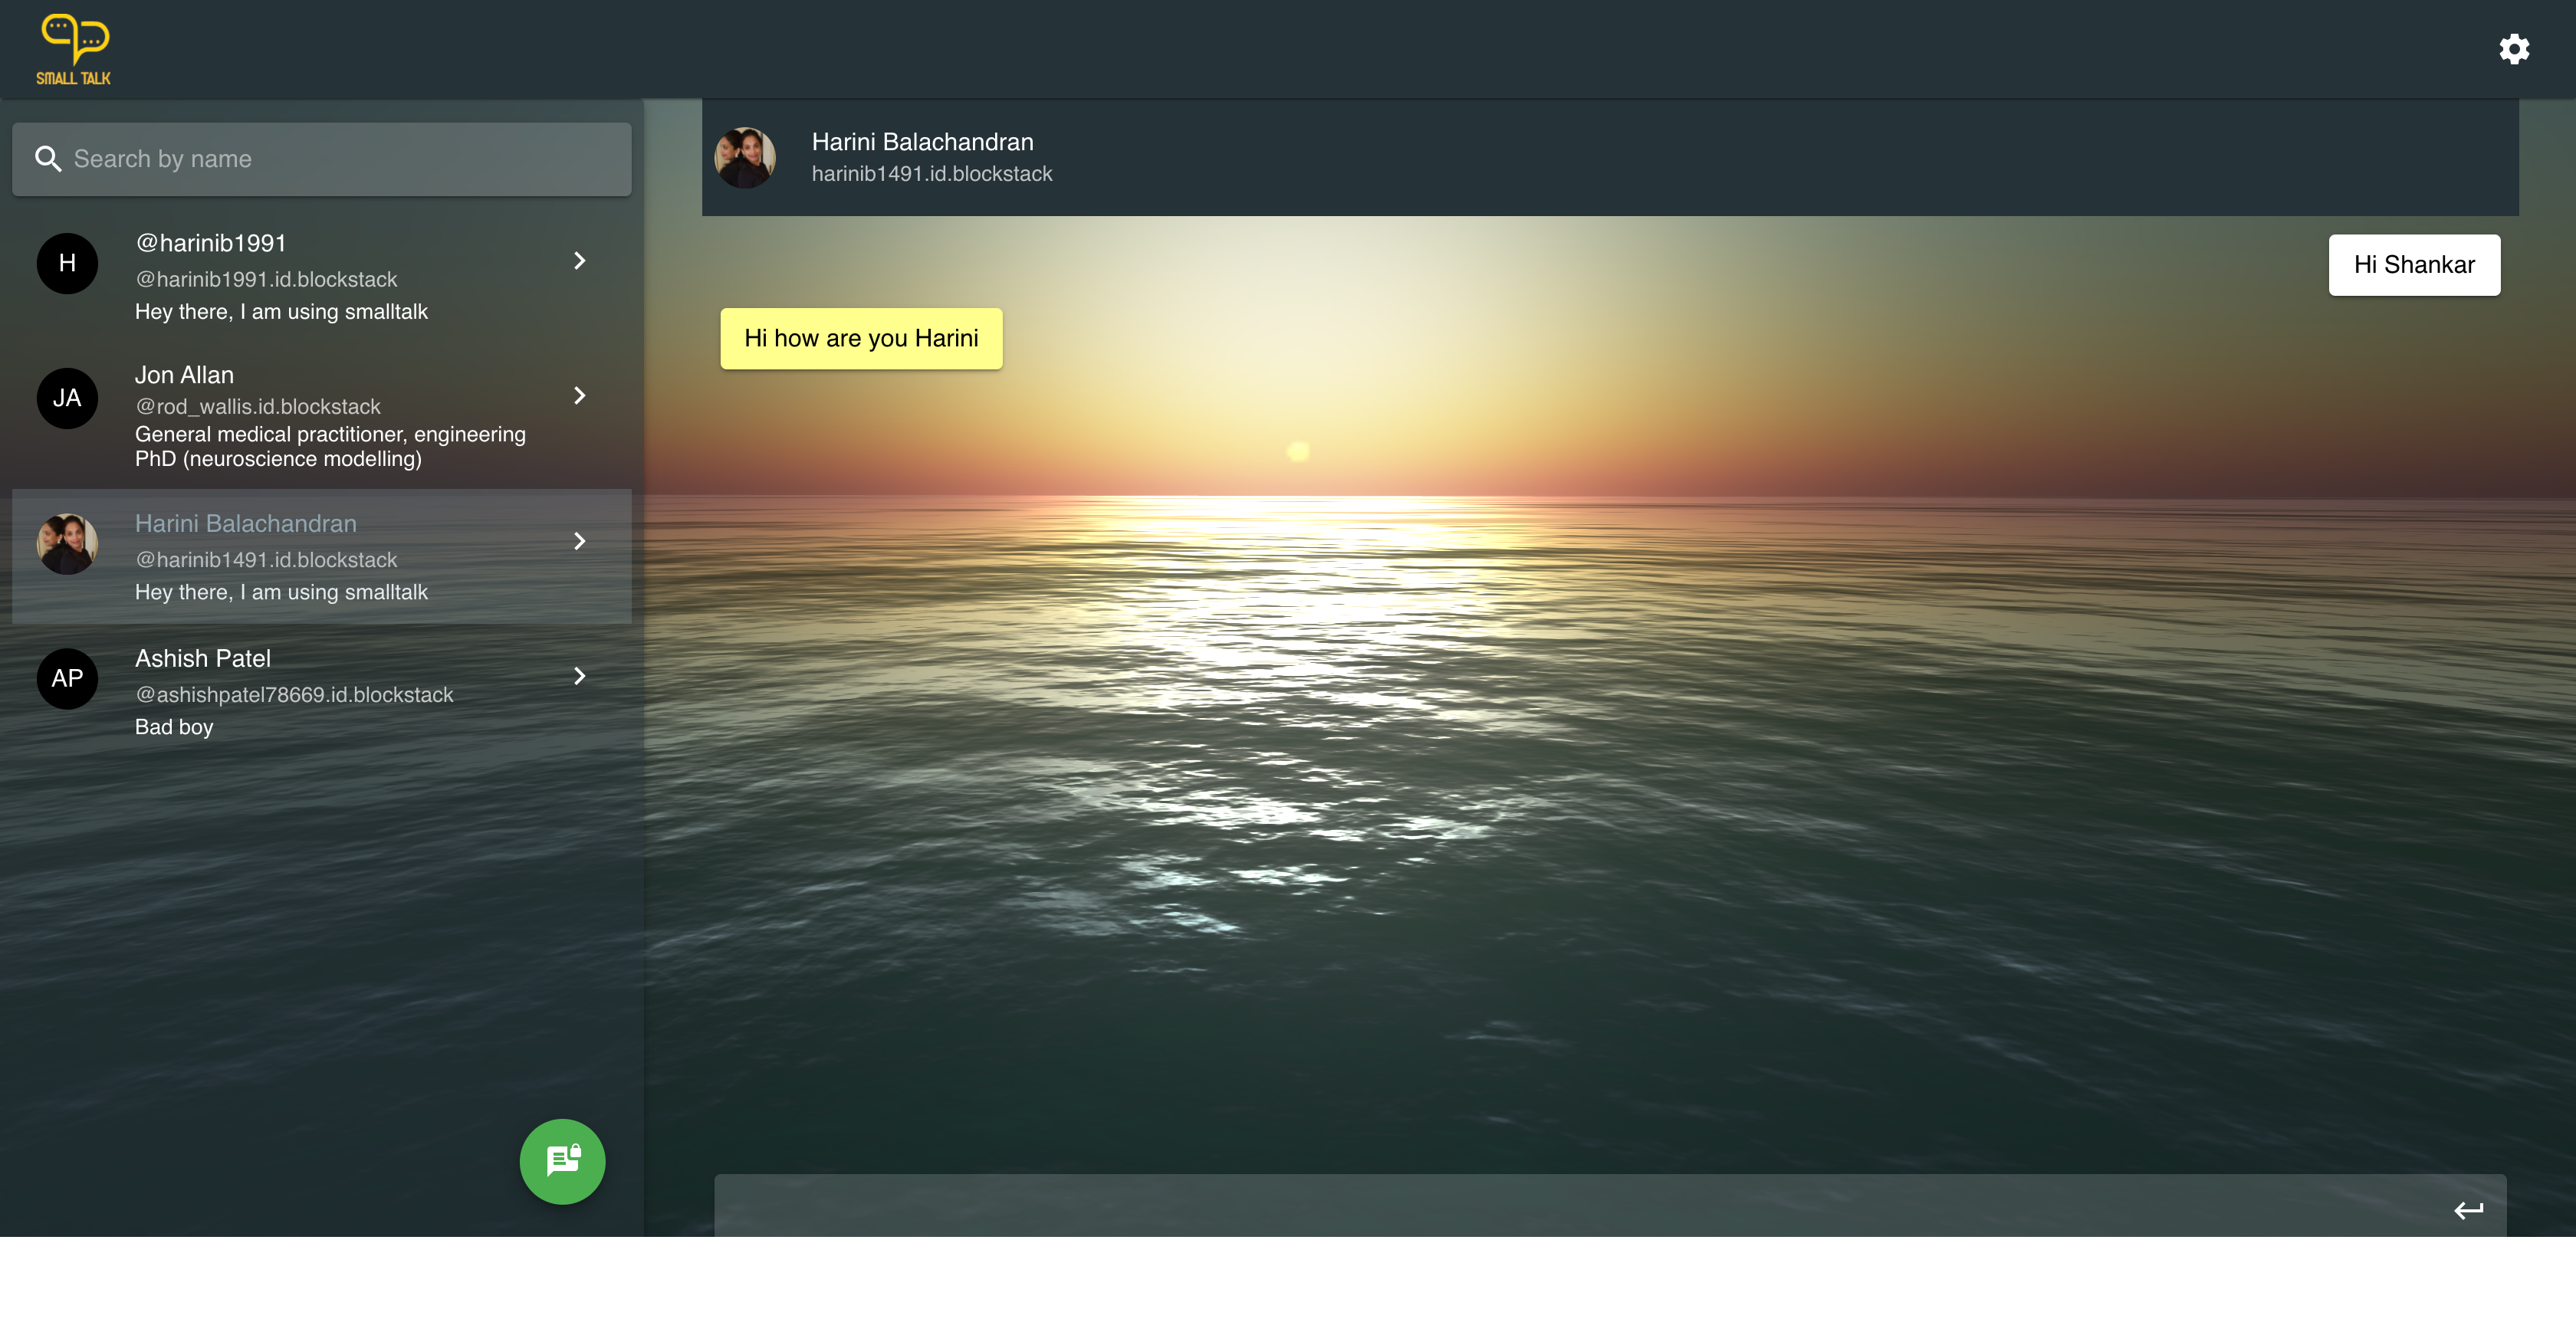This screenshot has height=1335, width=2576.
Task: Send the message with the enter arrow icon
Action: point(2468,1210)
